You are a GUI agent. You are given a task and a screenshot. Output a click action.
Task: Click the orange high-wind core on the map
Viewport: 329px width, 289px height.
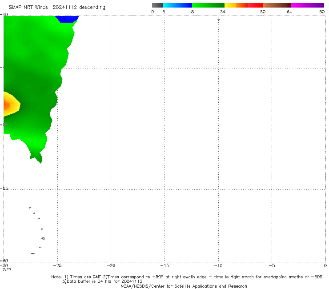coord(6,105)
